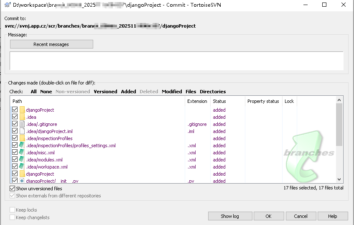Click the .gitignore extension cell

pyautogui.click(x=197, y=124)
